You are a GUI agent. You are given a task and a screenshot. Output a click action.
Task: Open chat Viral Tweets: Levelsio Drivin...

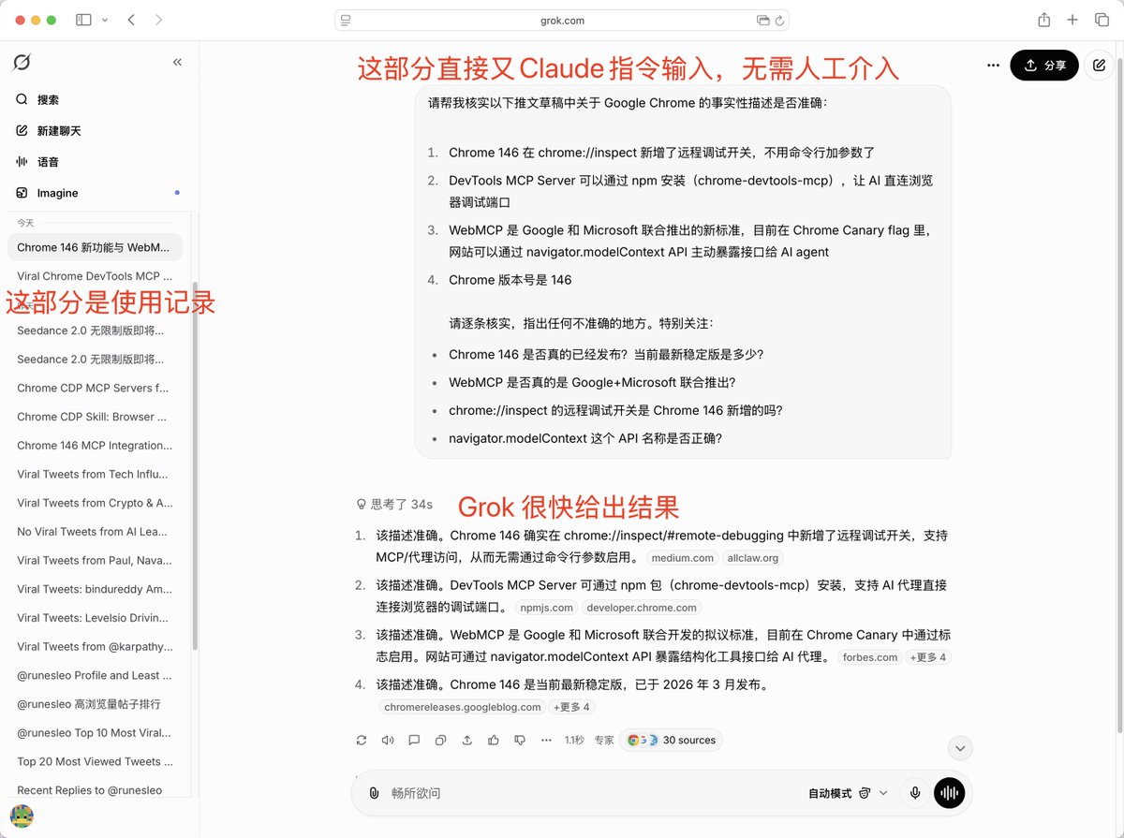(95, 618)
